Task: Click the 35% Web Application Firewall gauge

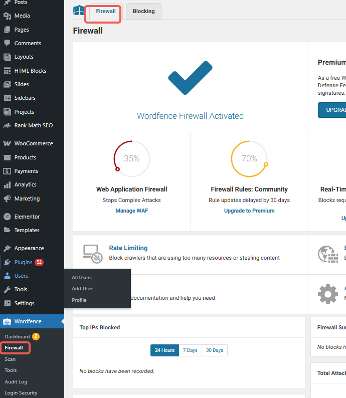Action: pyautogui.click(x=131, y=159)
